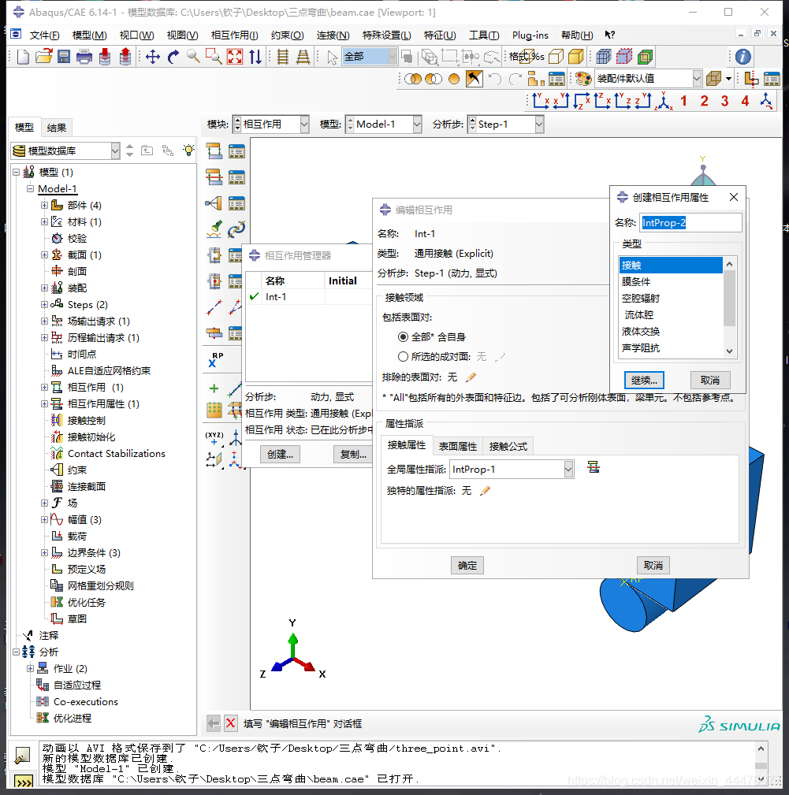The height and width of the screenshot is (795, 789).
Task: Click Cancel in Create Interaction Property dialog
Action: coord(710,381)
